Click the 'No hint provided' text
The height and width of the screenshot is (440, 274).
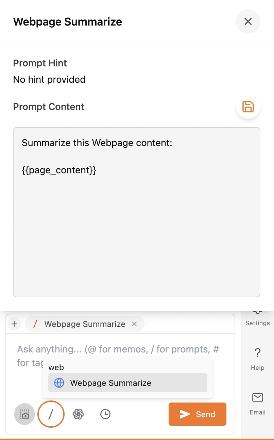point(49,79)
